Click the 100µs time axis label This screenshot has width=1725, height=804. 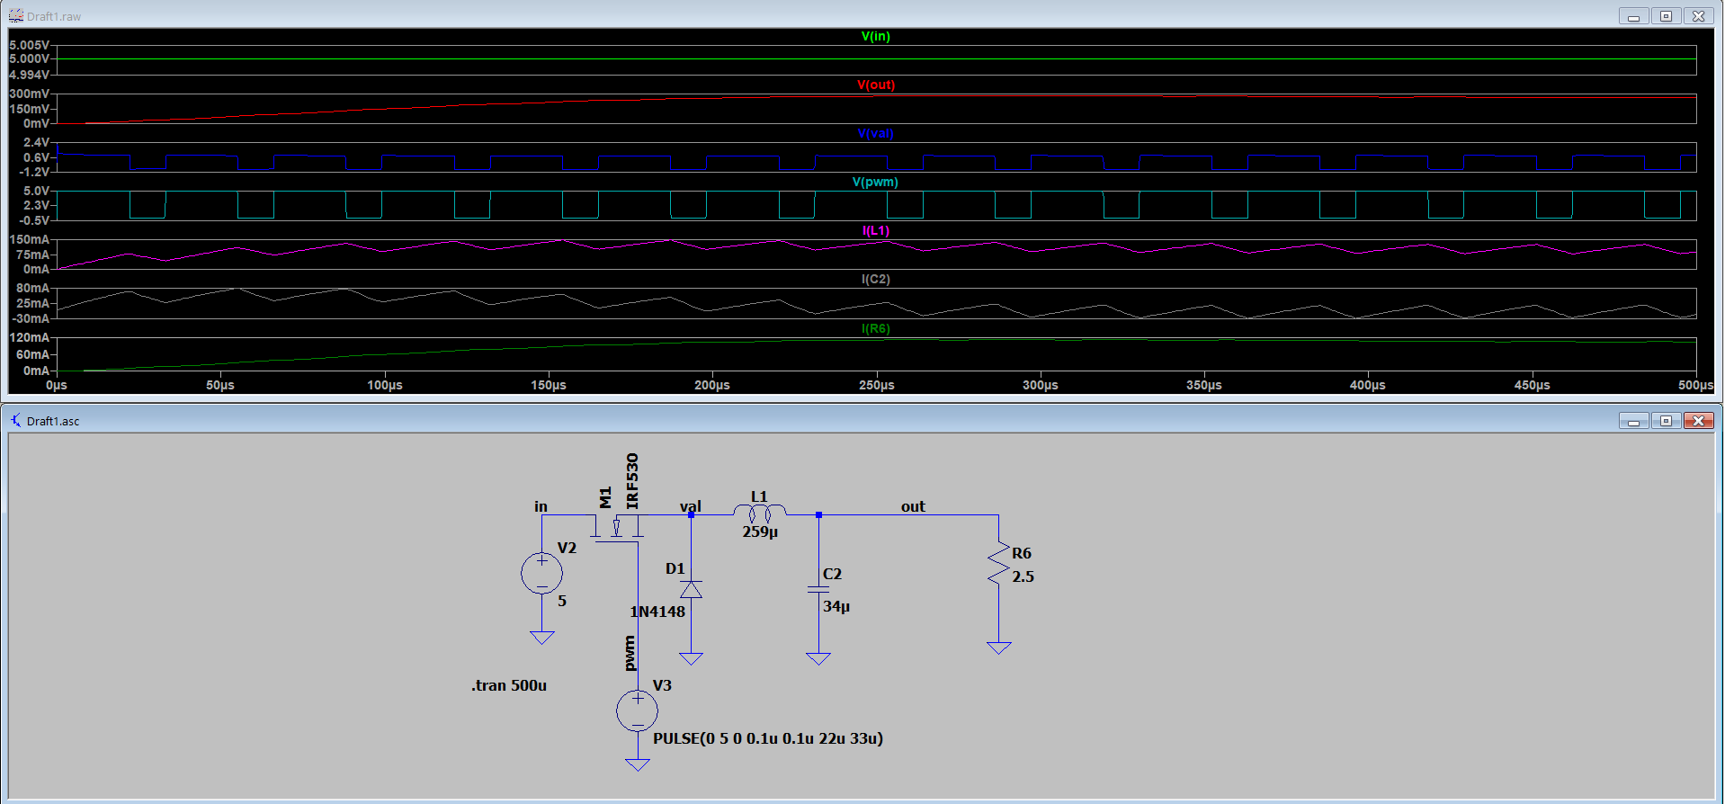pyautogui.click(x=384, y=385)
